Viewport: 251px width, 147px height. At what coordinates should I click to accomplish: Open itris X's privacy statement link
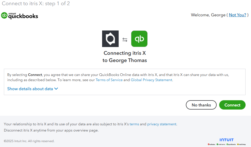162,124
